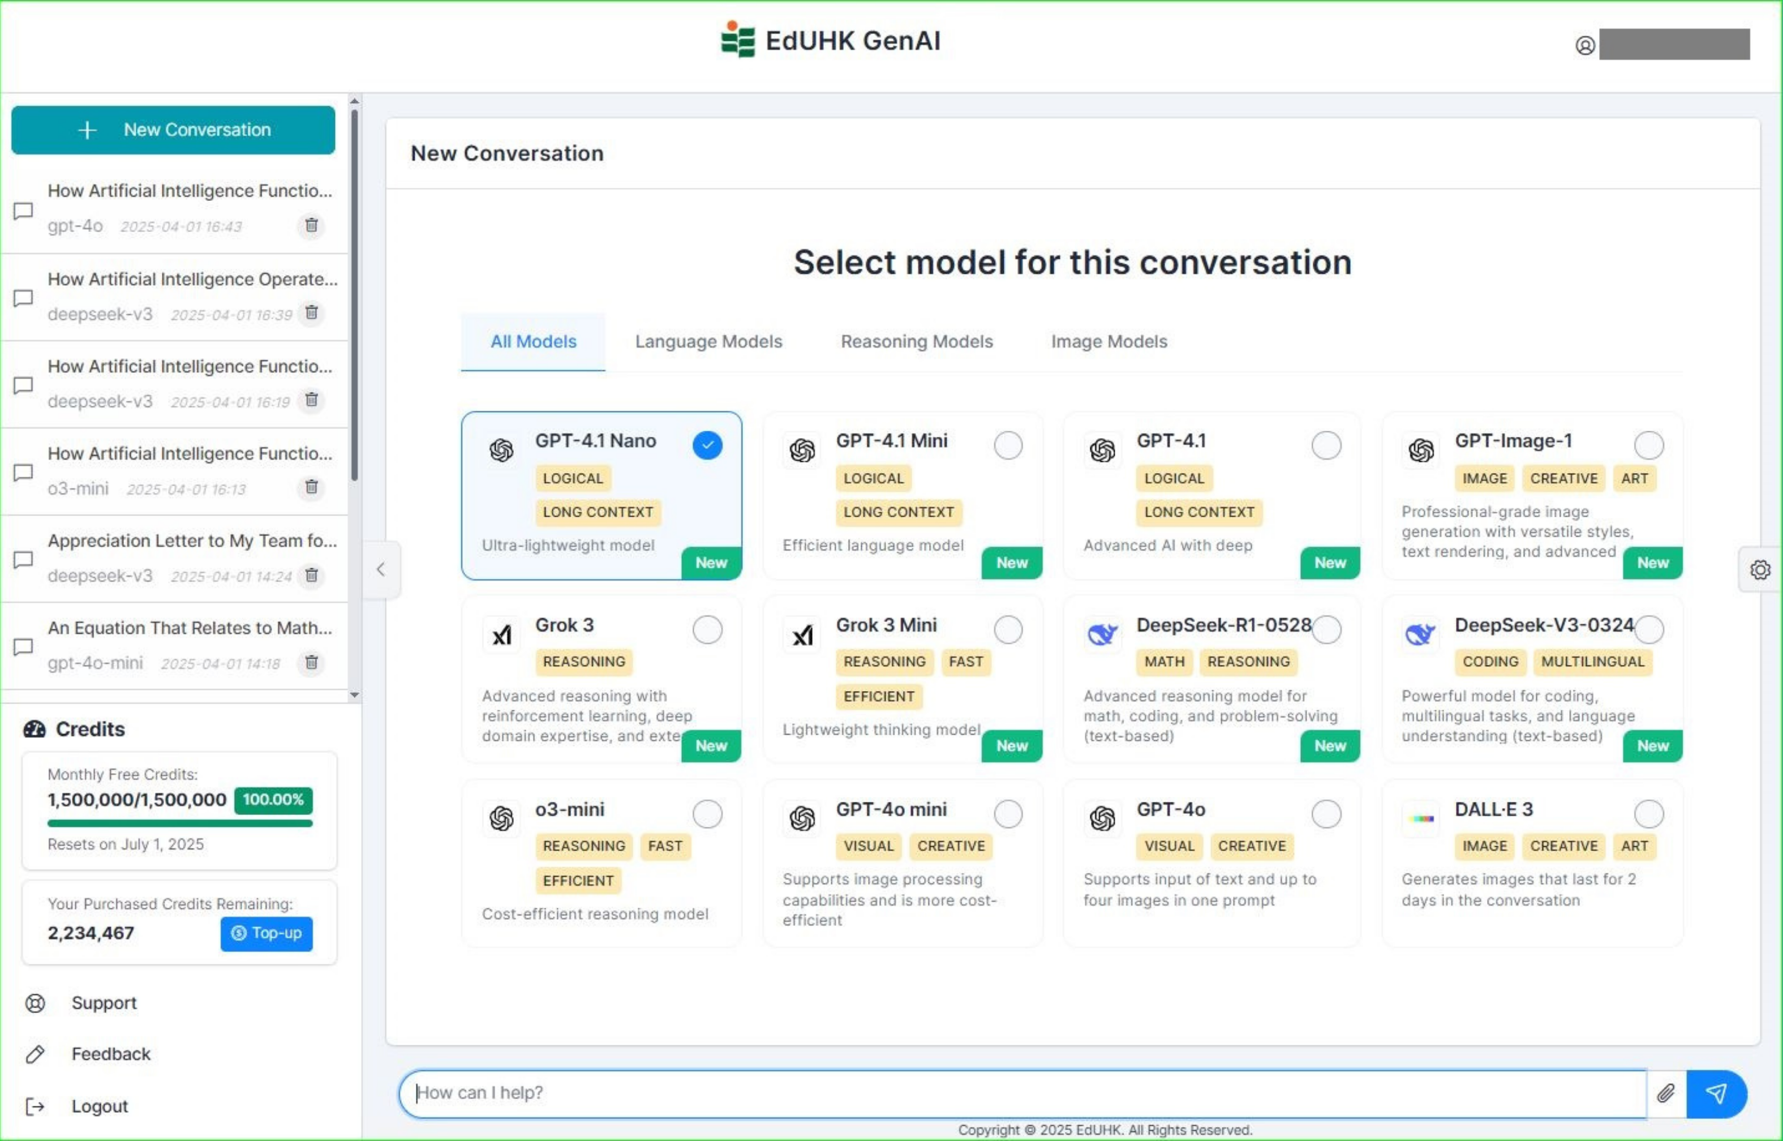Click the sidebar scroll up arrow
This screenshot has width=1783, height=1141.
354,101
